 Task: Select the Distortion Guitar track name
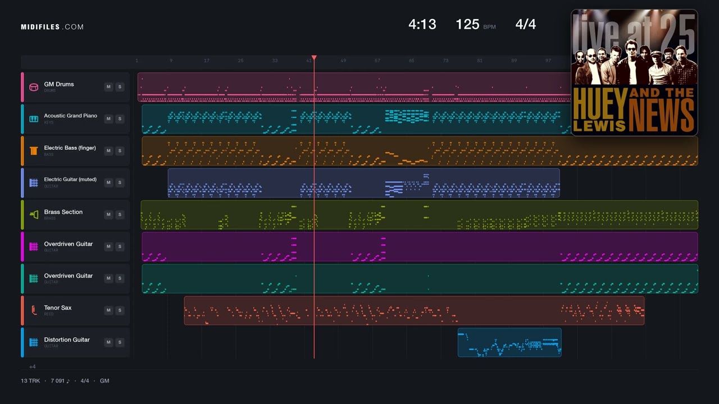tap(67, 339)
